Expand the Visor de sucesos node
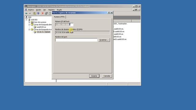 pyautogui.click(x=29, y=22)
